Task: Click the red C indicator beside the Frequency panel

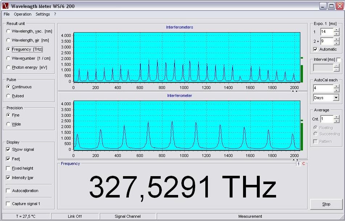Action: pyautogui.click(x=304, y=164)
